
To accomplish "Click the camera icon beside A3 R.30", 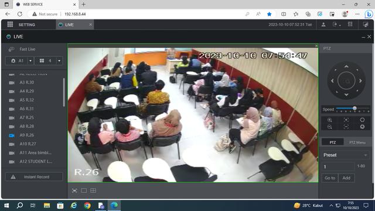I will click(x=12, y=83).
